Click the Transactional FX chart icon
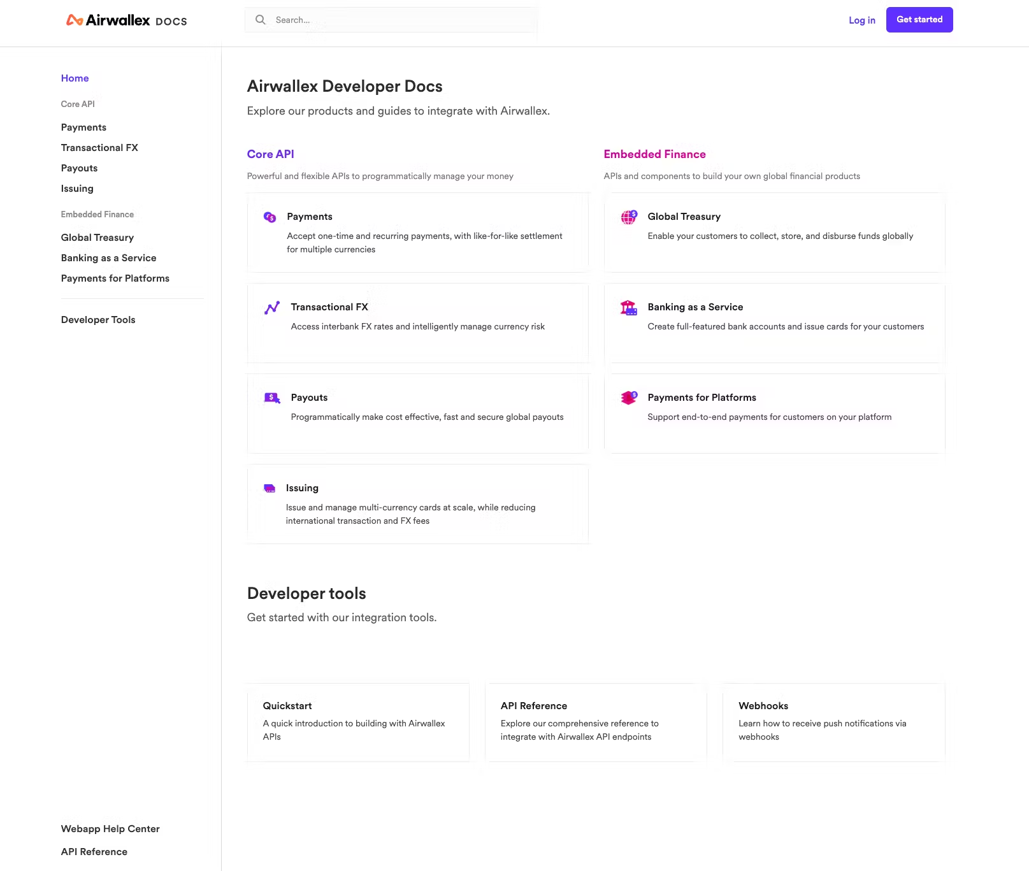Screen dimensions: 1029x871 [272, 308]
